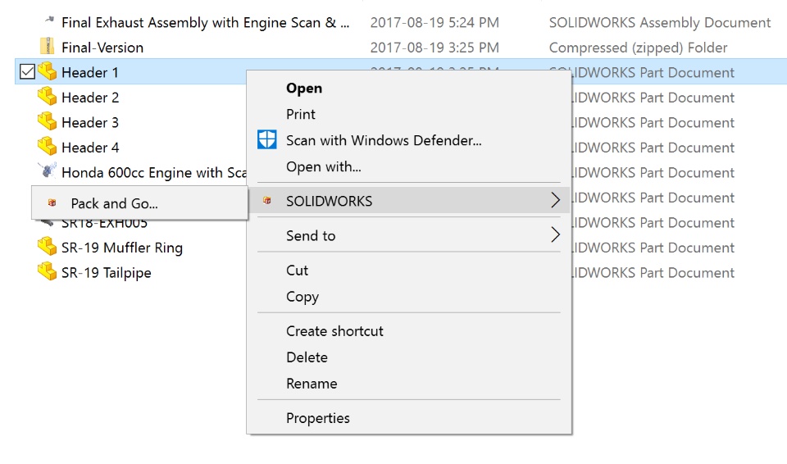The image size is (787, 464).
Task: Choose Open with... from the menu
Action: 324,166
